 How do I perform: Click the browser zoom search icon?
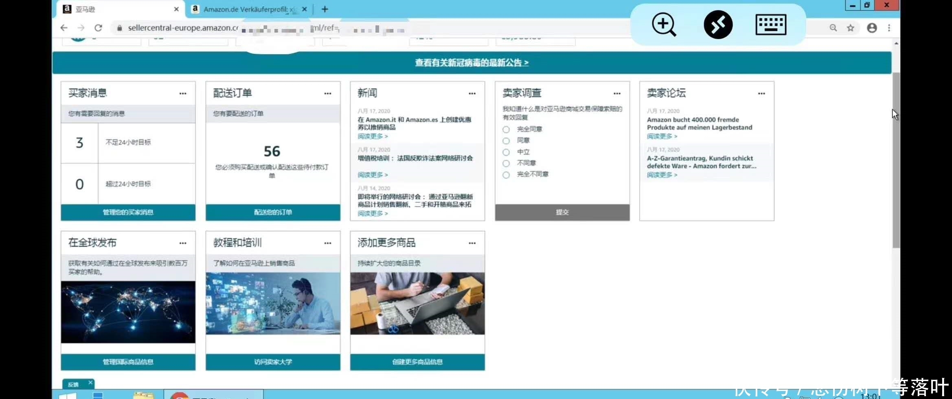833,28
